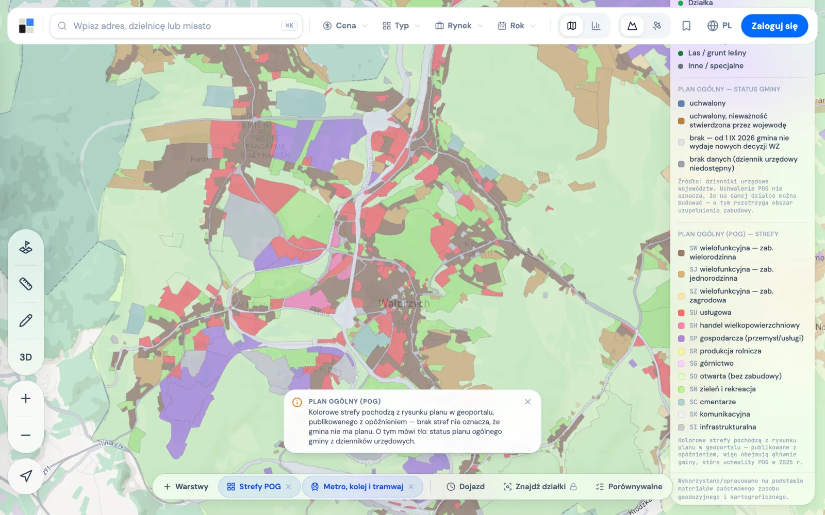Viewport: 825px width, 515px height.
Task: Open Rynek filter dropdown
Action: point(459,26)
